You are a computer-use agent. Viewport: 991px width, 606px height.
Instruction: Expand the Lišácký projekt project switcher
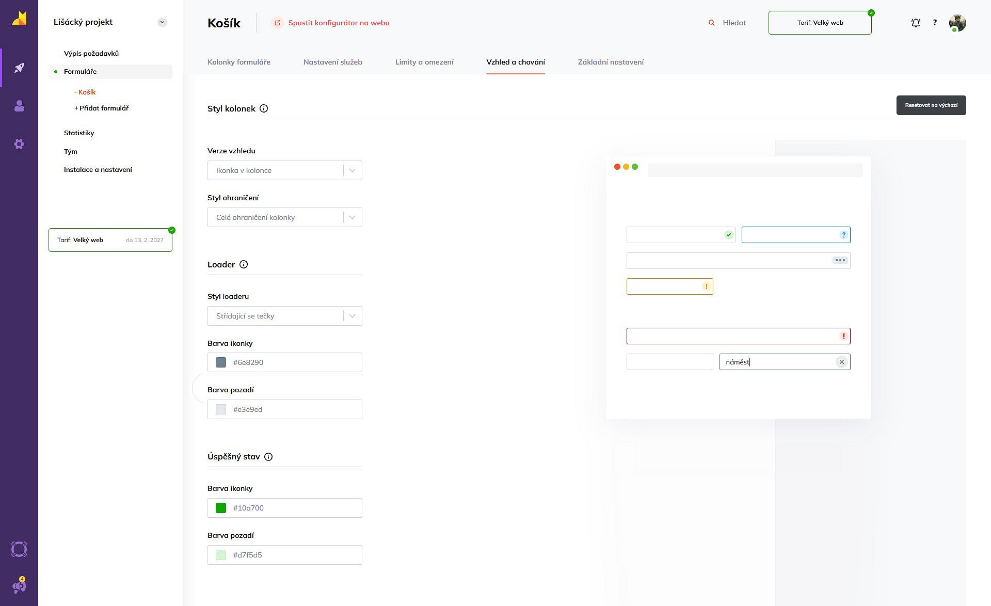tap(163, 22)
